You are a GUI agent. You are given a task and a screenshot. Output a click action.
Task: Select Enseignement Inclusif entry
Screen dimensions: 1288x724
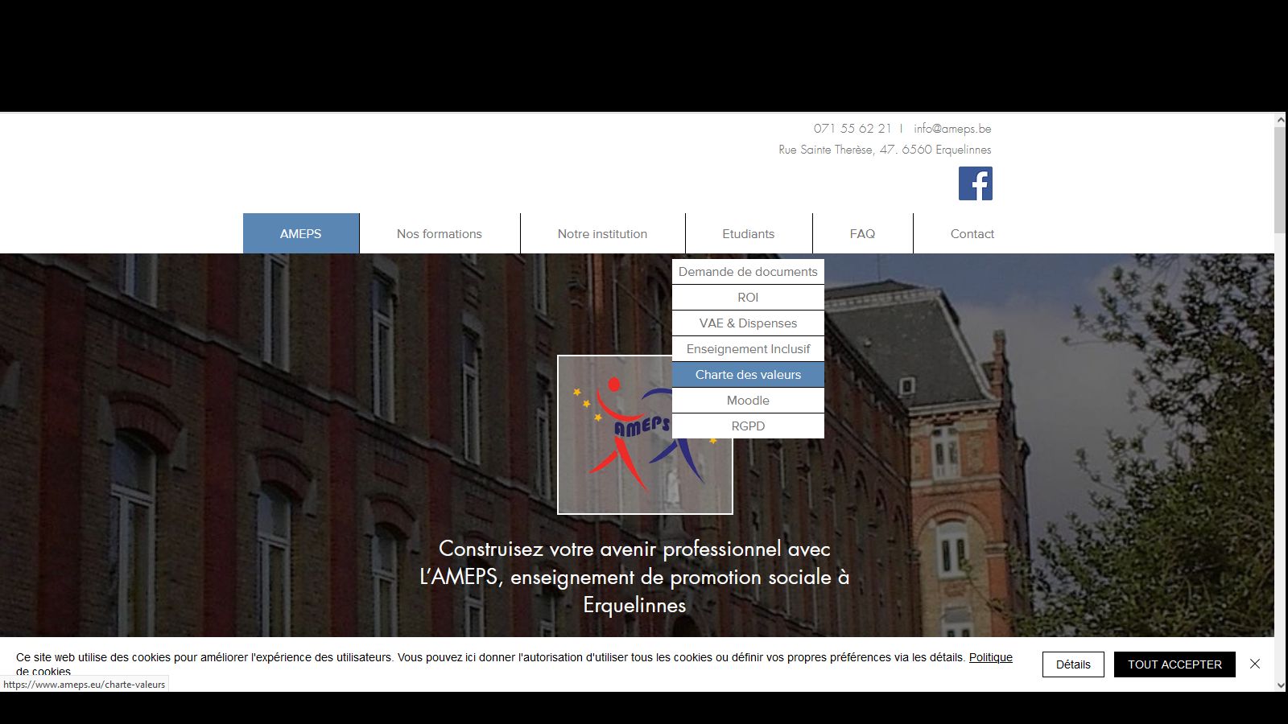pos(748,349)
